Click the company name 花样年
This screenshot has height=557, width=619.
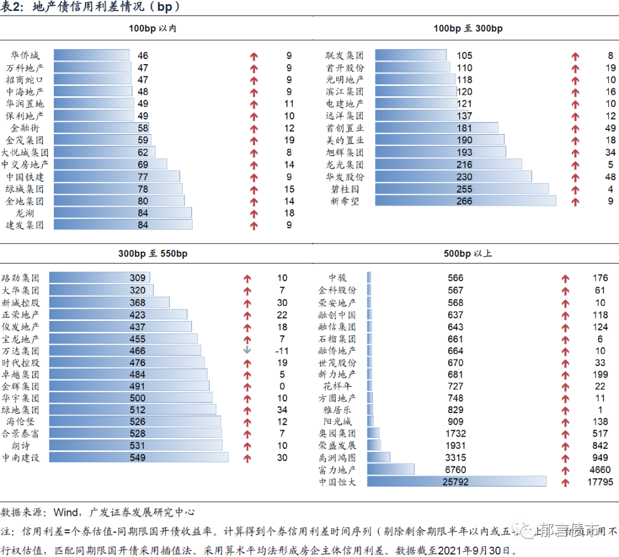[x=338, y=386]
